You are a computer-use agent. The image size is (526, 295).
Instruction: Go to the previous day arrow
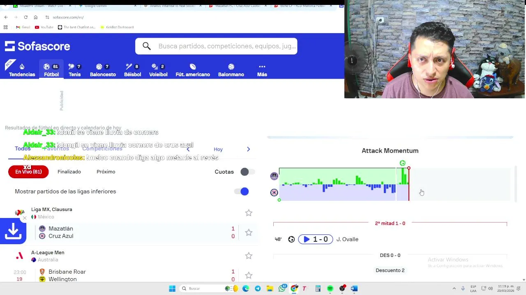coord(188,149)
